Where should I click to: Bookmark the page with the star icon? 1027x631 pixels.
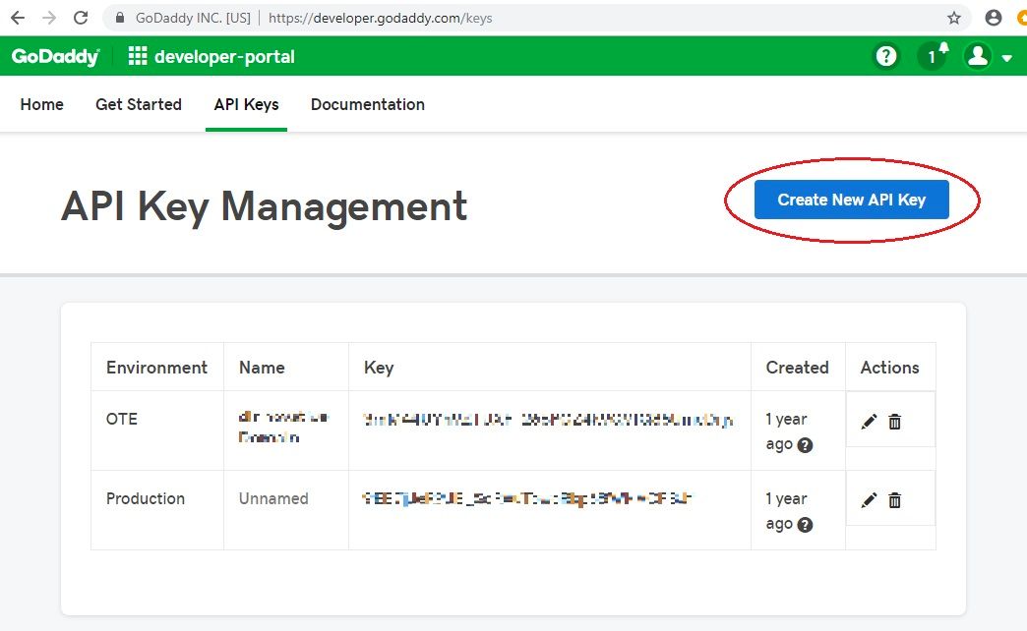pyautogui.click(x=955, y=17)
